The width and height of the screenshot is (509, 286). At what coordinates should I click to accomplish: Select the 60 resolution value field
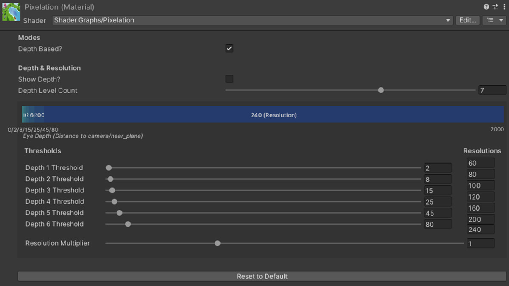(x=480, y=163)
